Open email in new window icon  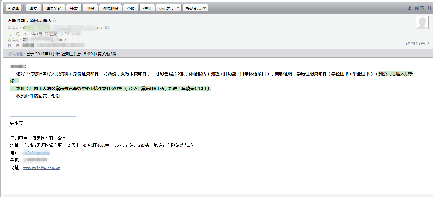(408, 44)
